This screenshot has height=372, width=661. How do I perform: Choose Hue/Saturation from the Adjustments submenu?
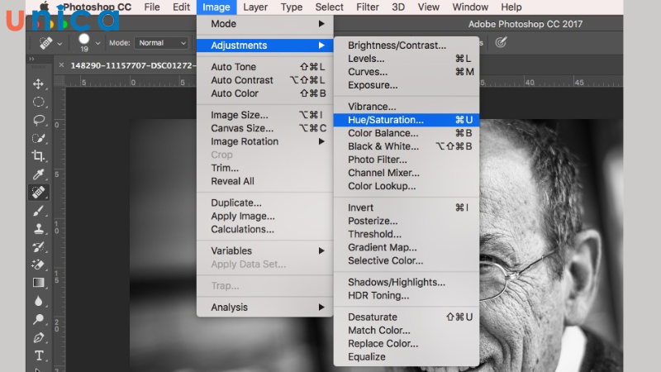click(x=386, y=120)
